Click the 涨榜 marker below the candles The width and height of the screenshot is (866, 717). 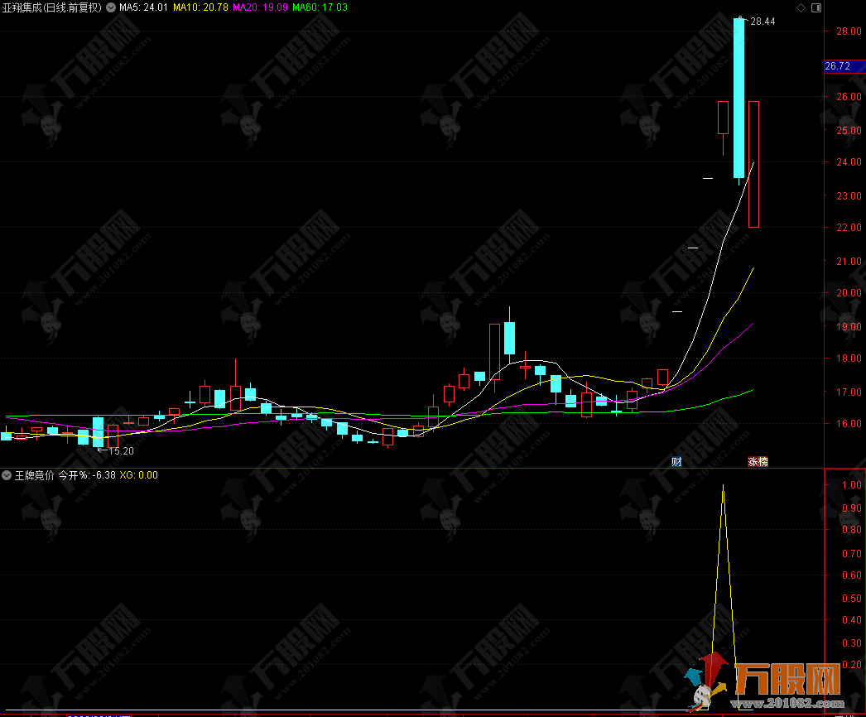[758, 462]
